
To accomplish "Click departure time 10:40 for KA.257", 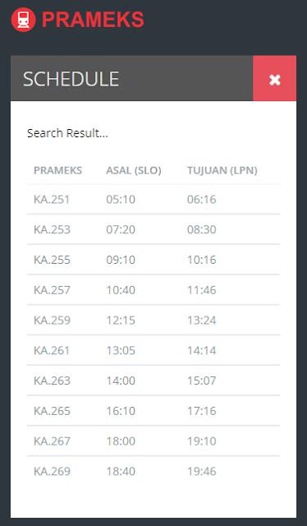I will pos(121,290).
